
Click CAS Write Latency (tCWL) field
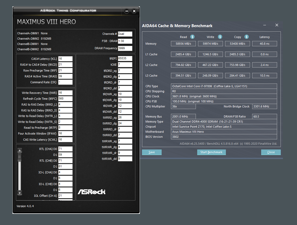click(65, 140)
